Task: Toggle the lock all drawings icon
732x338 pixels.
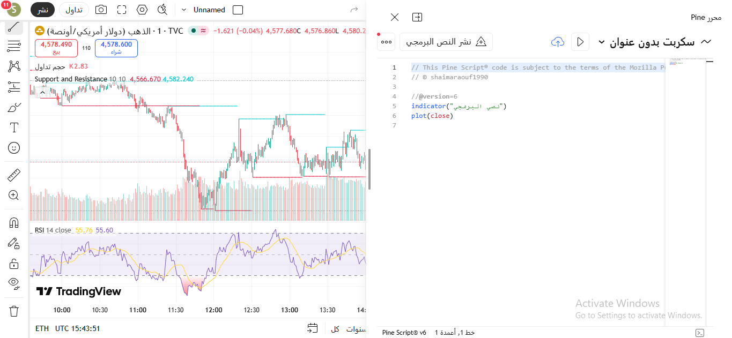Action: click(14, 264)
